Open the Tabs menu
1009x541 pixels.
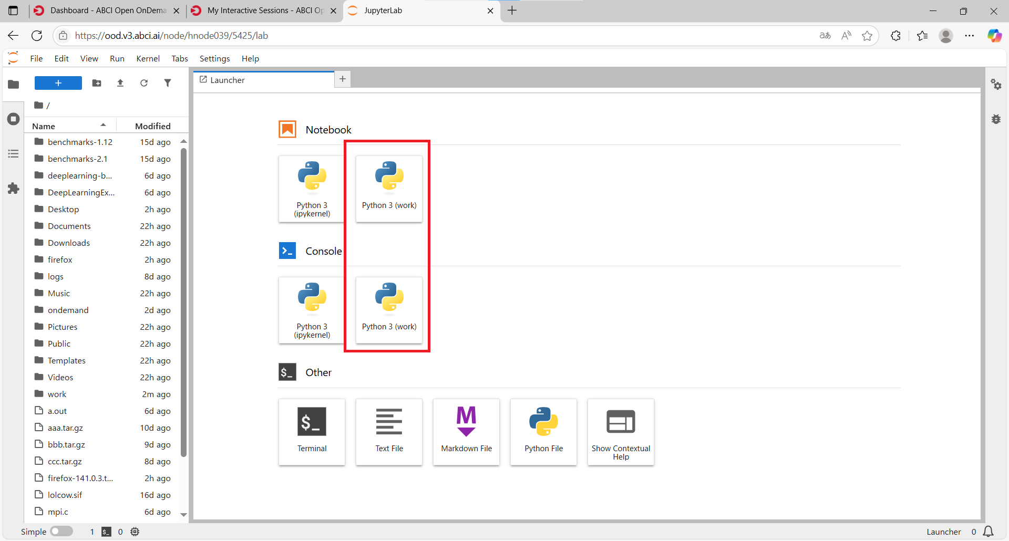(180, 58)
